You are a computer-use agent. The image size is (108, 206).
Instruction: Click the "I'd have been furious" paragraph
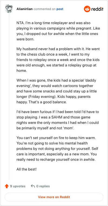58,120
